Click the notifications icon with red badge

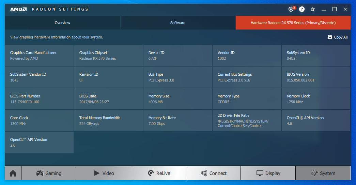tap(291, 9)
